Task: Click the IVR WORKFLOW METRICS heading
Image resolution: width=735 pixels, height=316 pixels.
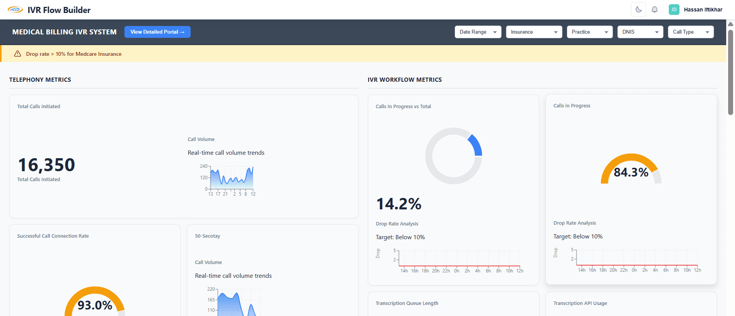Action: 405,80
